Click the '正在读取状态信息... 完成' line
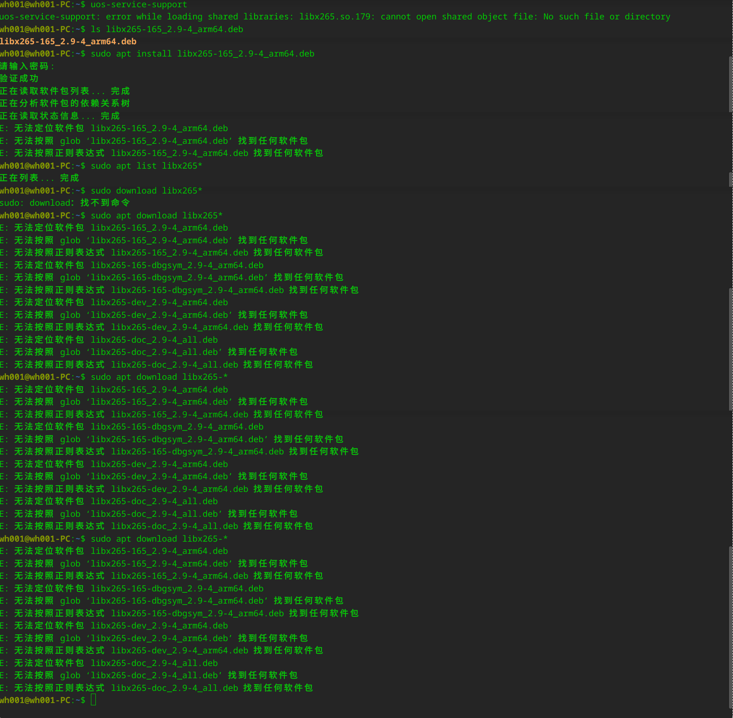Screen dimensions: 733x718 point(60,116)
